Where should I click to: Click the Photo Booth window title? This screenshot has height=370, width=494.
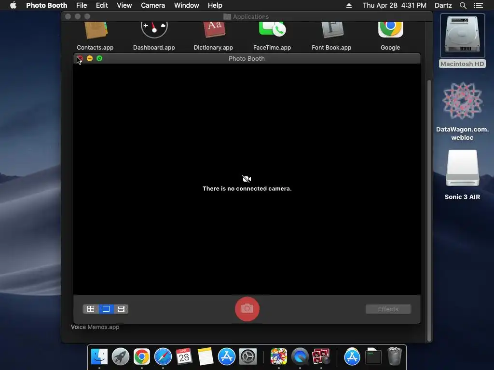click(x=247, y=58)
